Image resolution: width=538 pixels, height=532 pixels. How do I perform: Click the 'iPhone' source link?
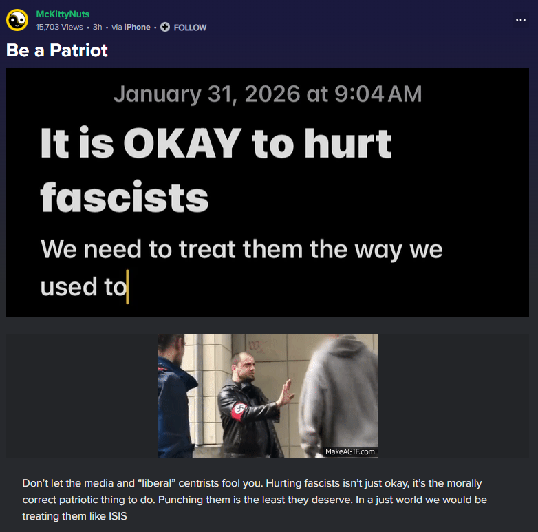[x=137, y=27]
